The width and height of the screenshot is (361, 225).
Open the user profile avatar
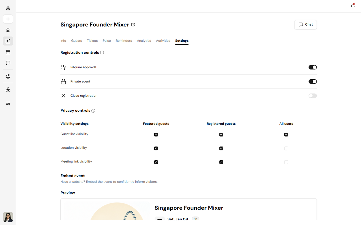coord(8,217)
